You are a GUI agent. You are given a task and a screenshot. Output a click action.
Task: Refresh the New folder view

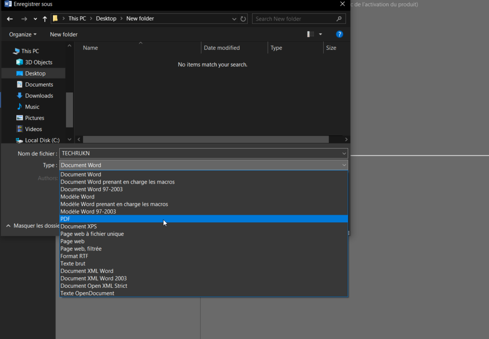(x=243, y=19)
